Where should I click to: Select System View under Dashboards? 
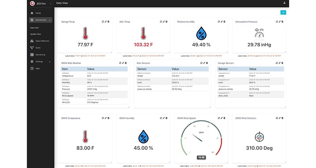pos(36,34)
